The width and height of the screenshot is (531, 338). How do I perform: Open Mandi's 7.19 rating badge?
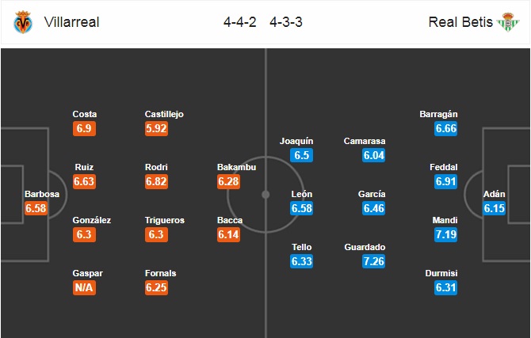[445, 234]
